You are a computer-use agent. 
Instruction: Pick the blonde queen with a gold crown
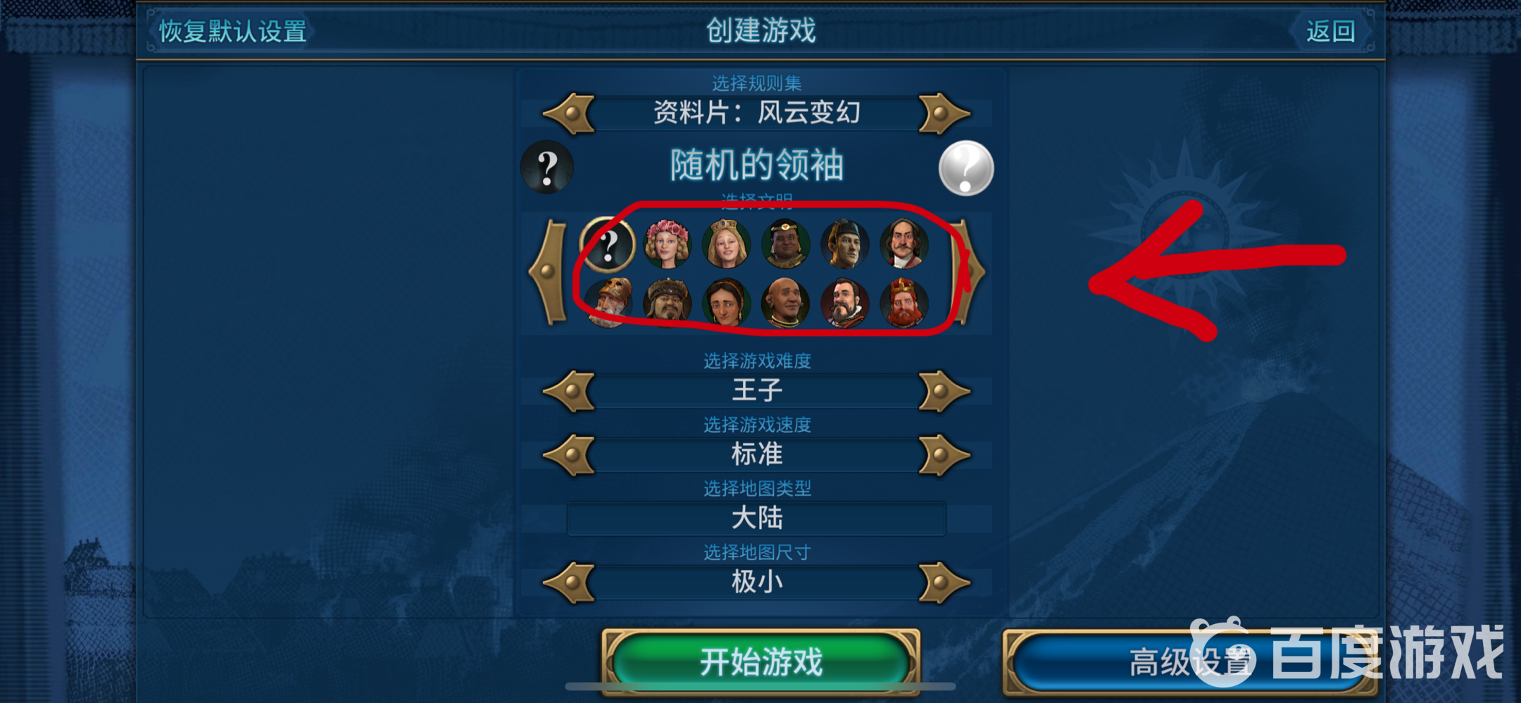coord(726,244)
